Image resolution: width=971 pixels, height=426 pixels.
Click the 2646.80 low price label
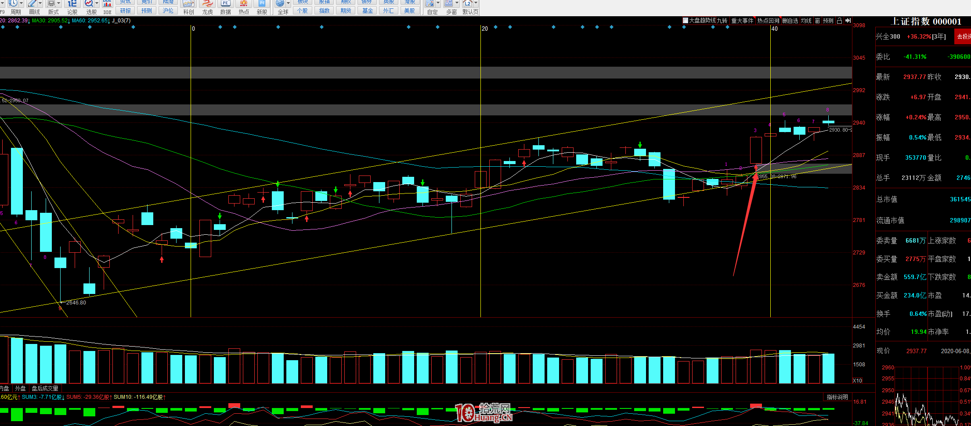(76, 302)
